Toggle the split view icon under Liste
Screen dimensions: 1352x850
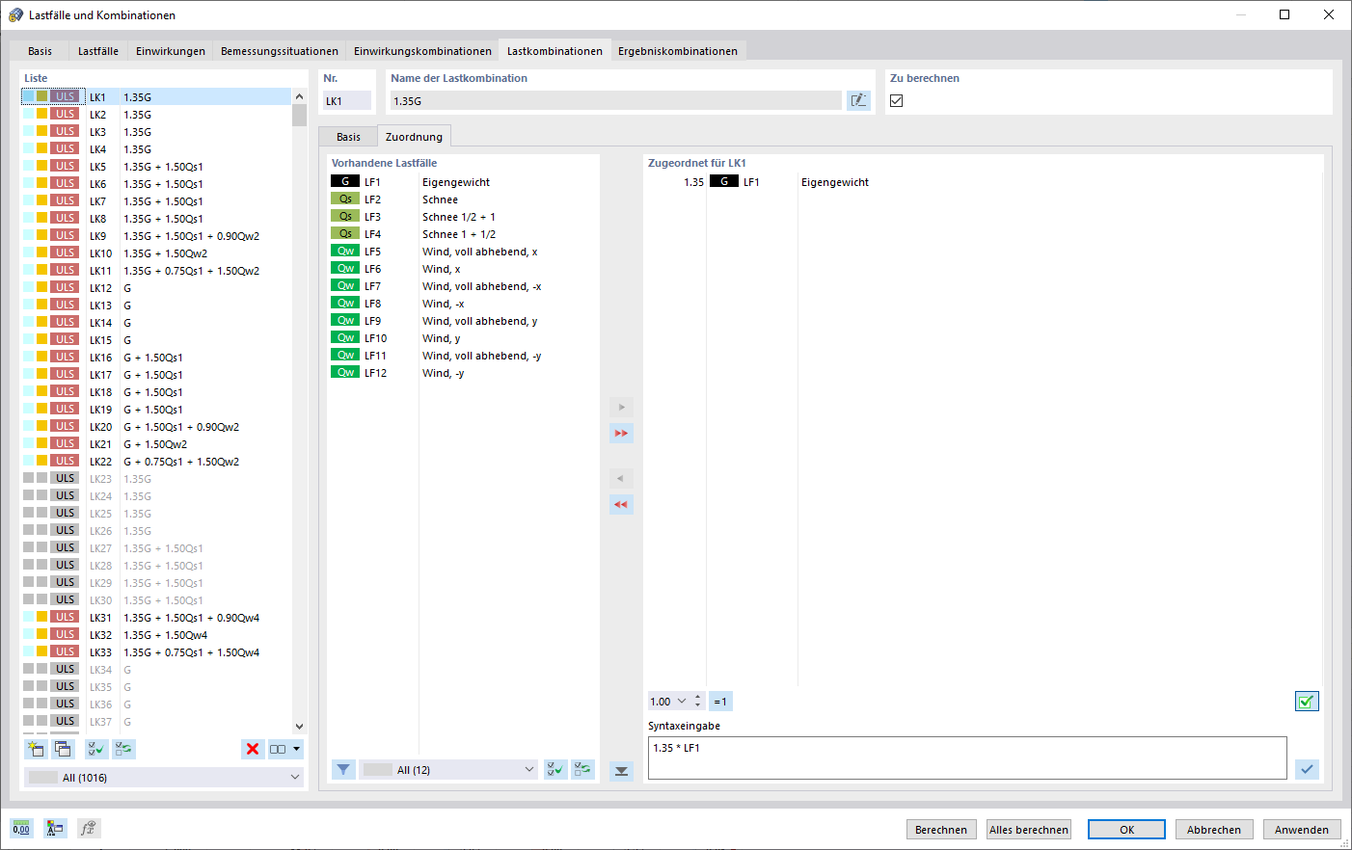(278, 749)
